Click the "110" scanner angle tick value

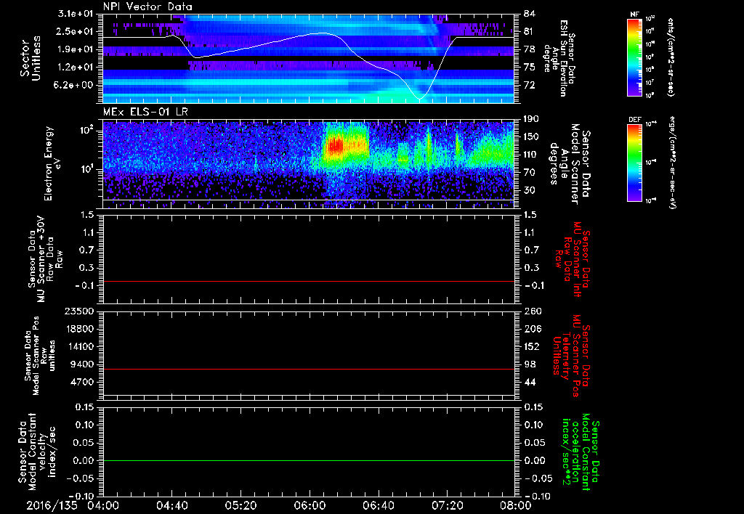point(532,155)
